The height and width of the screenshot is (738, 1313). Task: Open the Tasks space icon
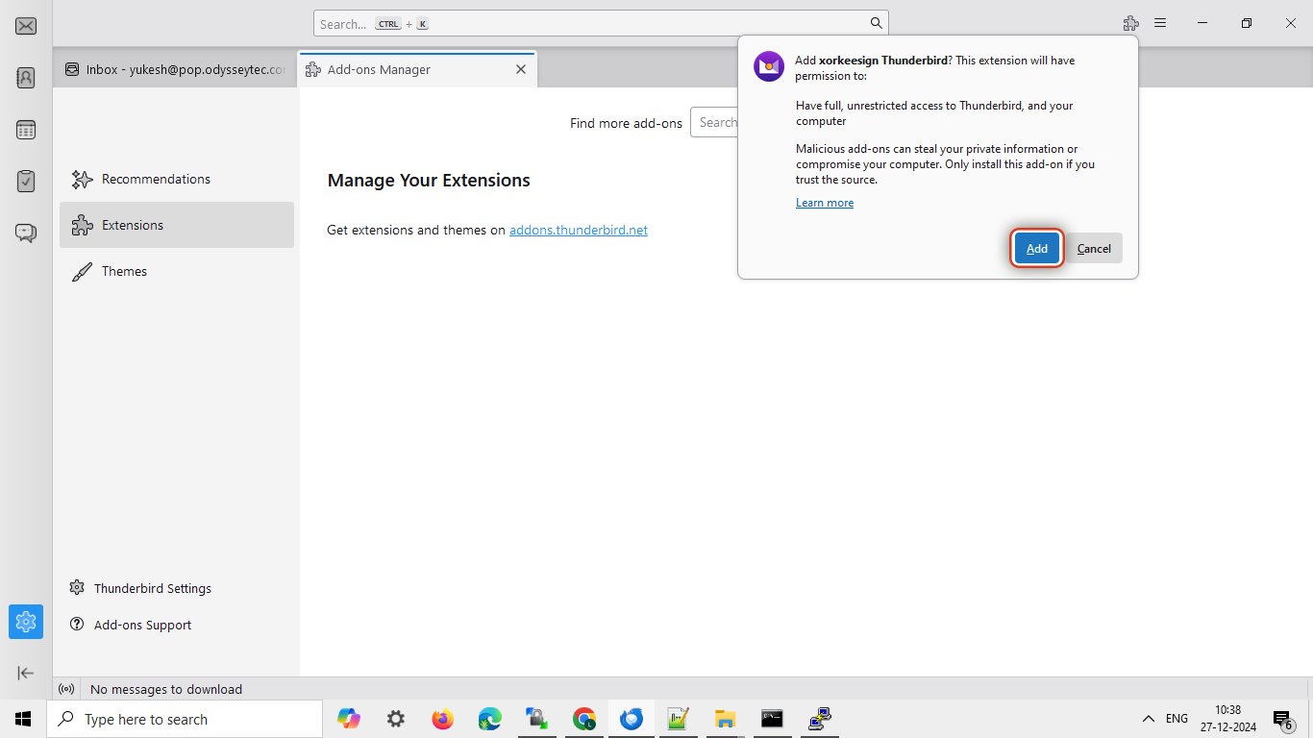(x=26, y=181)
